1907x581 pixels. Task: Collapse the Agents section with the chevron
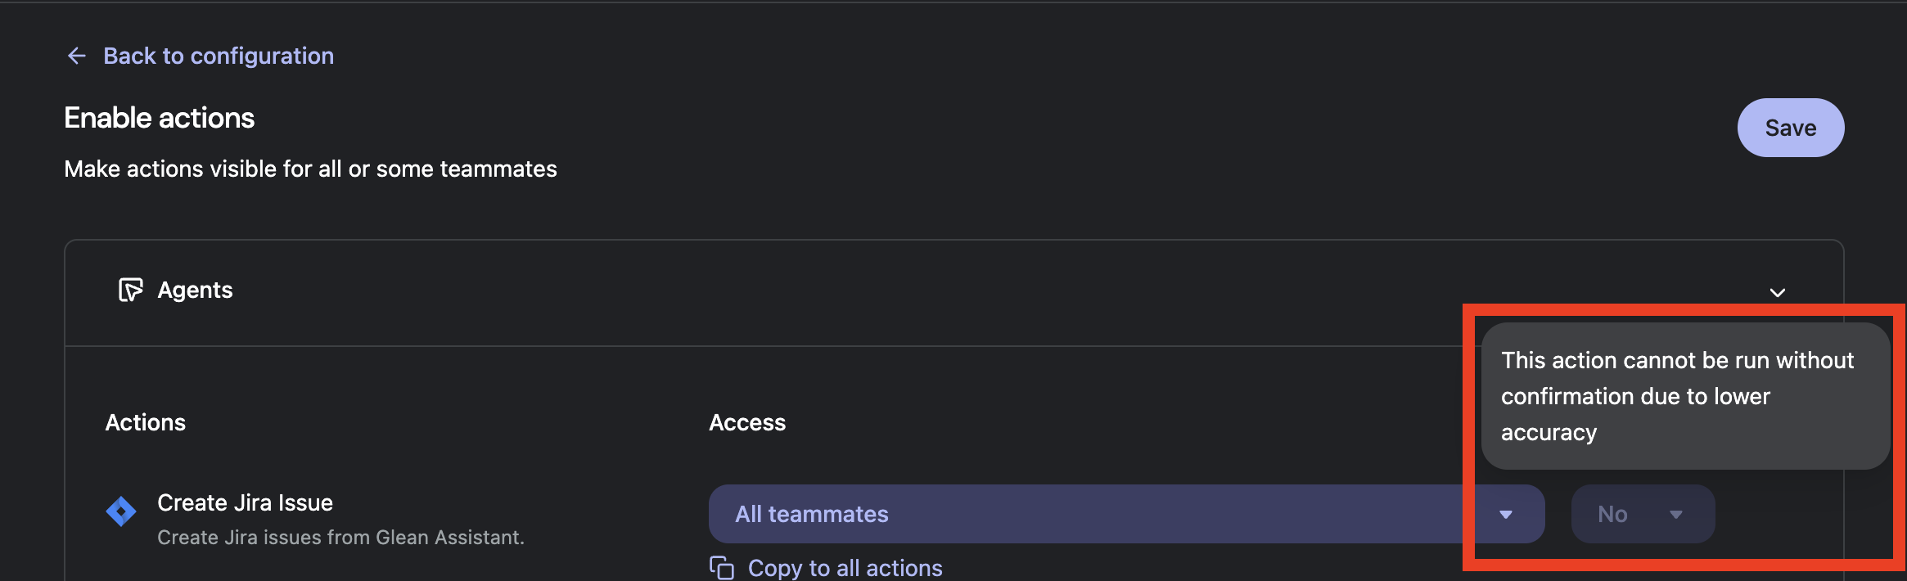tap(1777, 292)
